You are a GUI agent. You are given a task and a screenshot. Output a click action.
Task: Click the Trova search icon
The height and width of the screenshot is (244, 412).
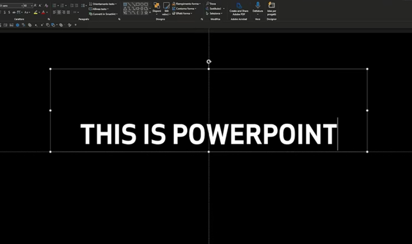pyautogui.click(x=208, y=4)
